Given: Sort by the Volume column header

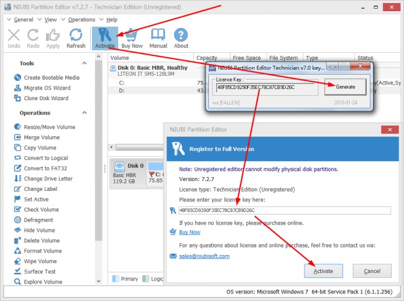Looking at the screenshot, I should pyautogui.click(x=150, y=58).
